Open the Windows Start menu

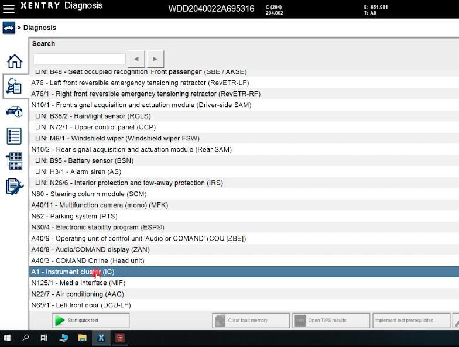(7, 338)
